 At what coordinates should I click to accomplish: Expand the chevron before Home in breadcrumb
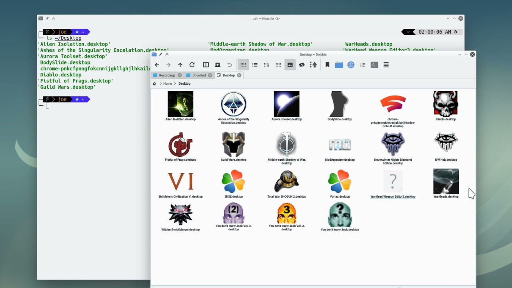[x=160, y=84]
